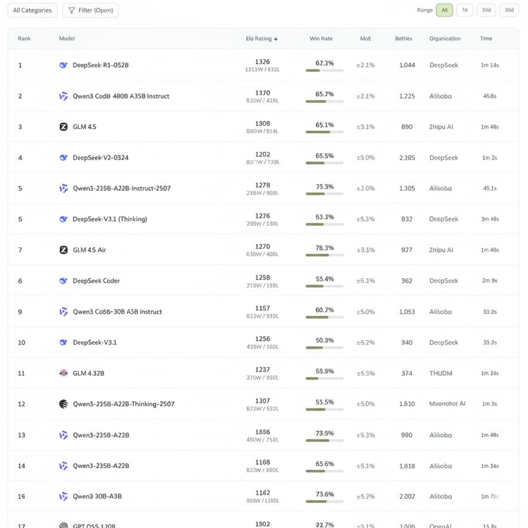
Task: Click the THUDM organization cell
Action: tap(441, 373)
